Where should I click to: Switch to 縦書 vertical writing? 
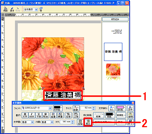pos(53,115)
